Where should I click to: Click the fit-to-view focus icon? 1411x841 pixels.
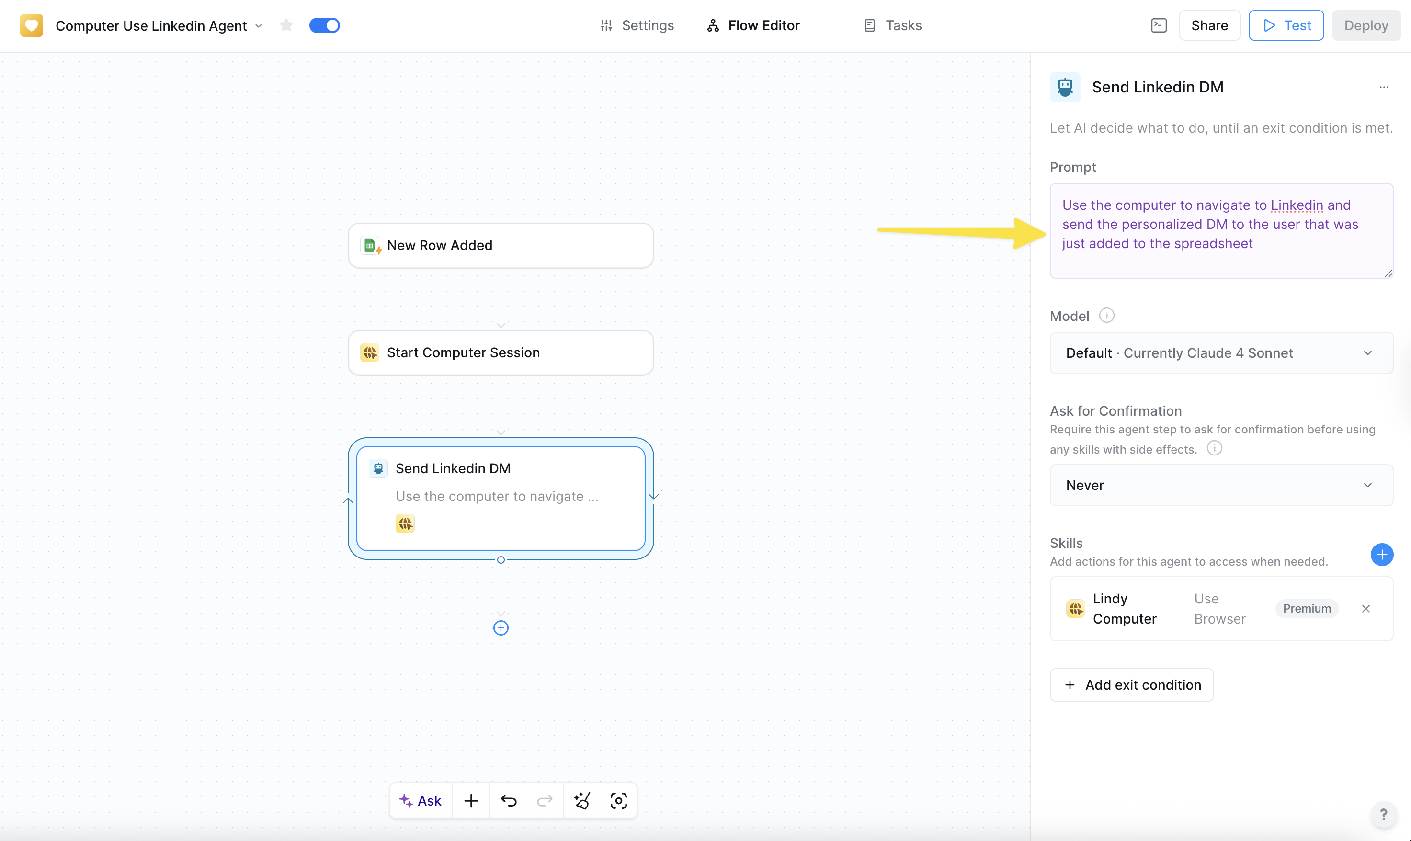618,801
